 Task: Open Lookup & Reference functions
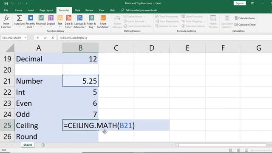80,22
